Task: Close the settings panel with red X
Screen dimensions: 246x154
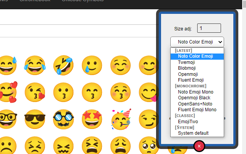Action: (199, 146)
